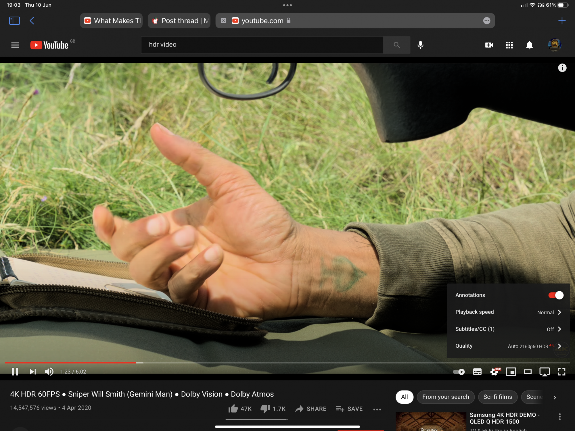This screenshot has height=431, width=575.
Task: Select the 'From your search' filter chip
Action: pos(446,397)
